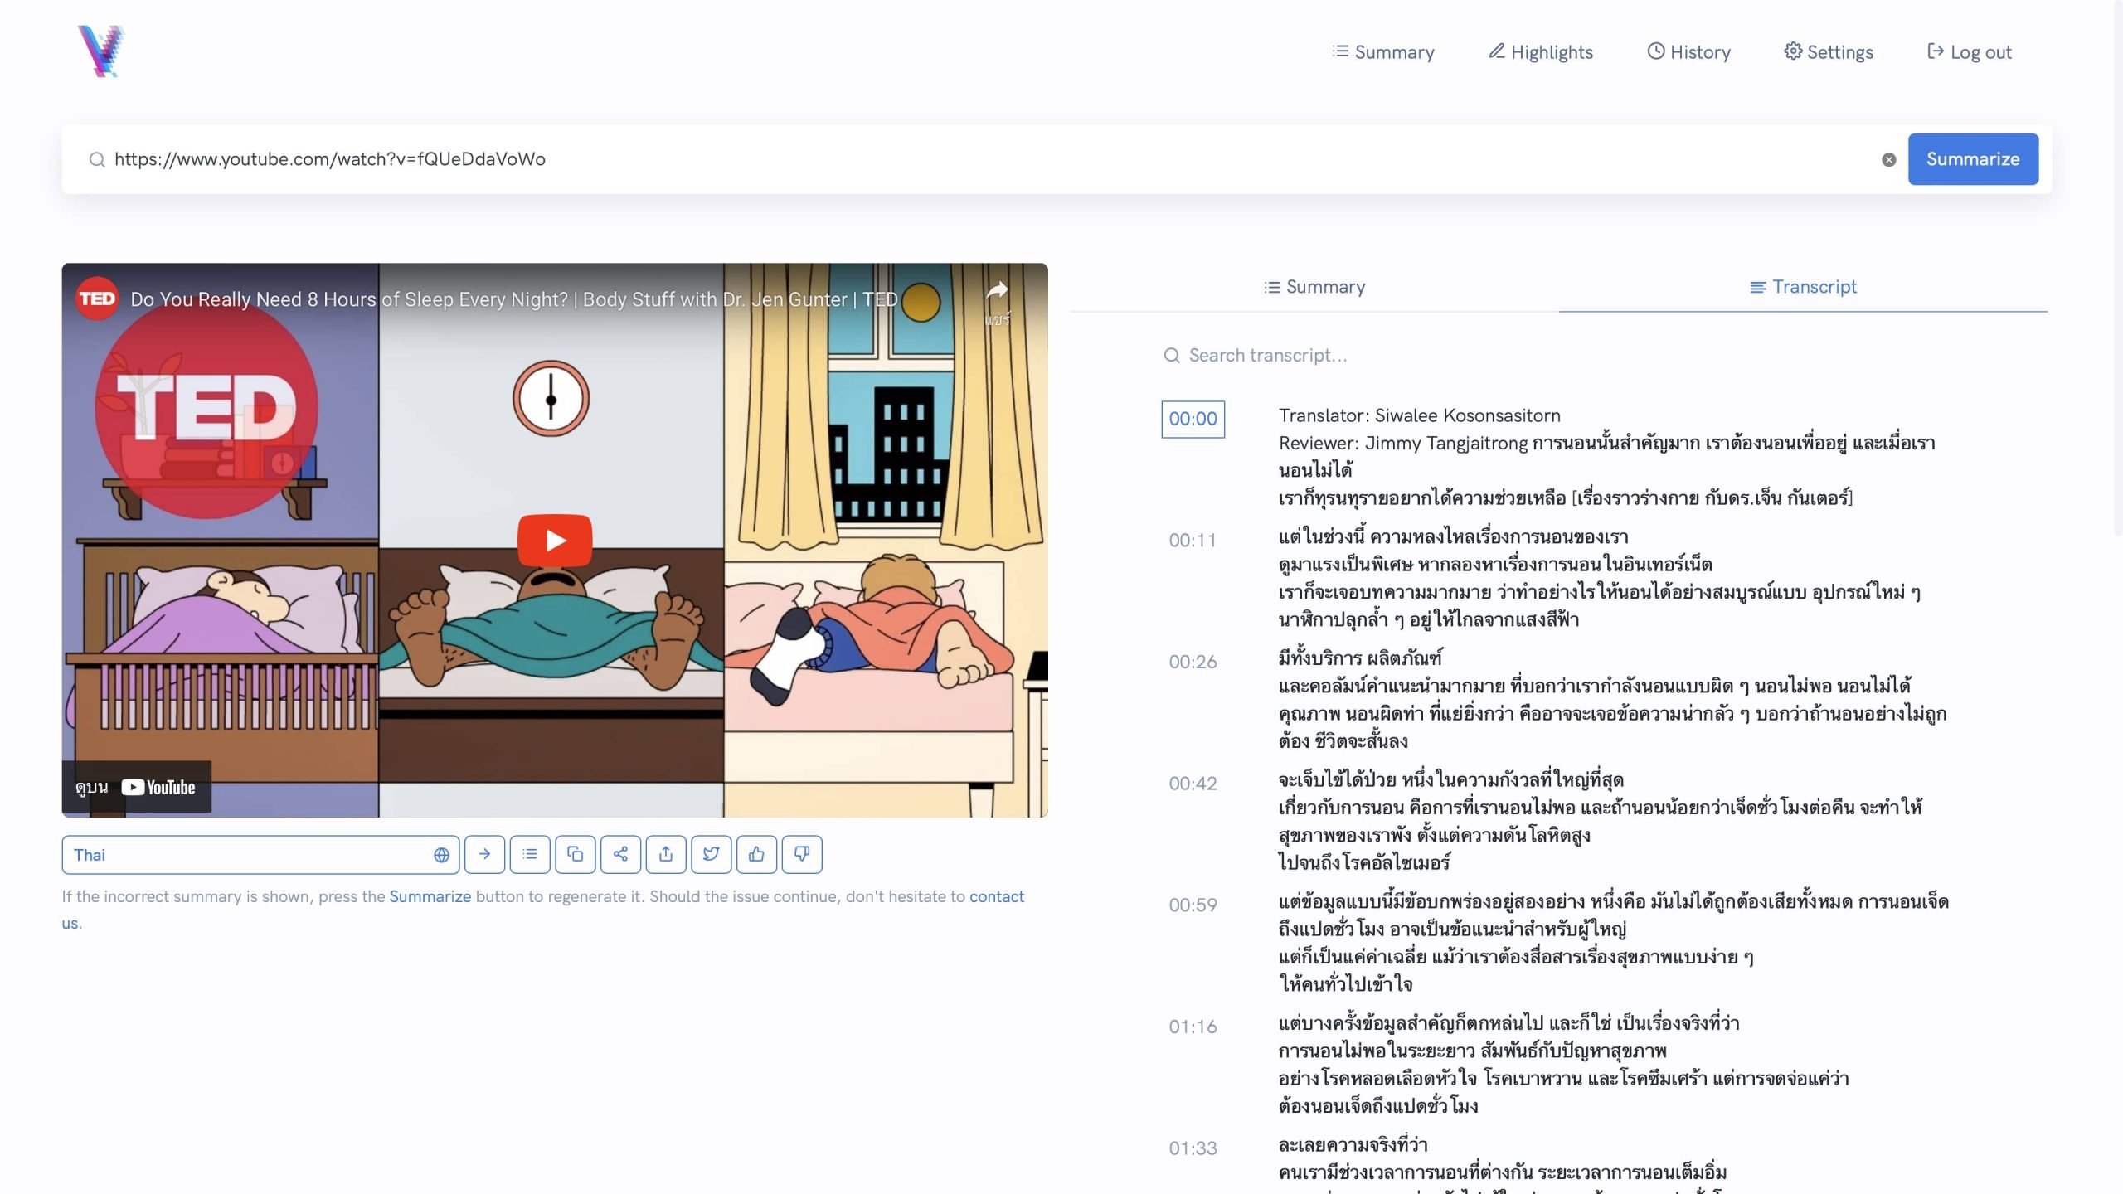Open History from the top navigation

(1688, 52)
